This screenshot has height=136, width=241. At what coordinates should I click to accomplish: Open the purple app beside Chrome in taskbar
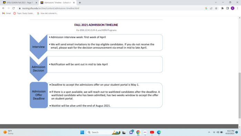(145, 132)
